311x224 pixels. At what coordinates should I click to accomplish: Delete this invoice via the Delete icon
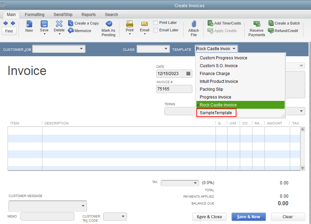[x=59, y=27]
